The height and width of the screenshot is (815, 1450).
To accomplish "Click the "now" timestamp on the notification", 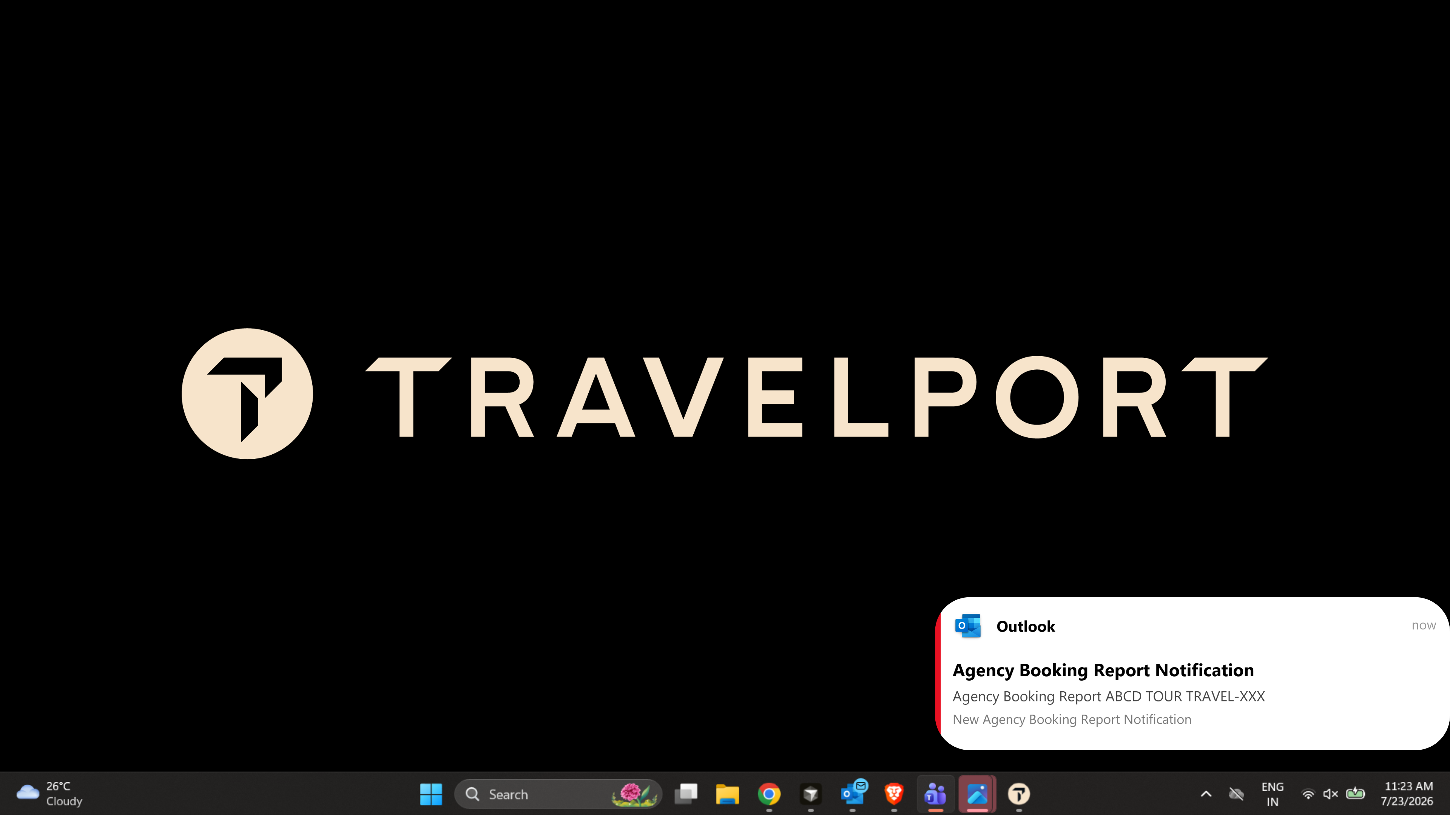I will point(1423,626).
